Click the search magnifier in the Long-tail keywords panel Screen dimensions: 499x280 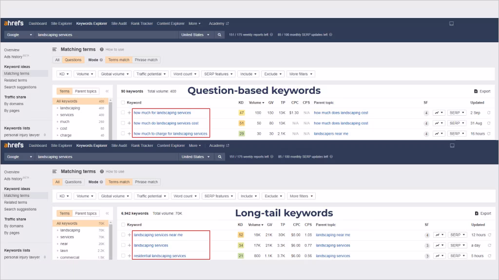pos(220,157)
